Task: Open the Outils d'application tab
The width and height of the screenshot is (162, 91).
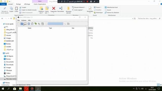Action: (40, 4)
